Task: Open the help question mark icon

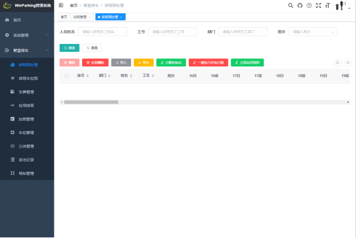Action: [309, 5]
